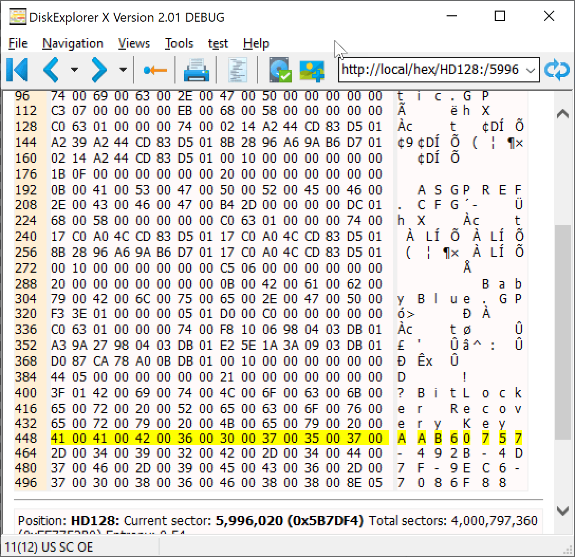
Task: Expand the back button history dropdown
Action: coord(74,69)
